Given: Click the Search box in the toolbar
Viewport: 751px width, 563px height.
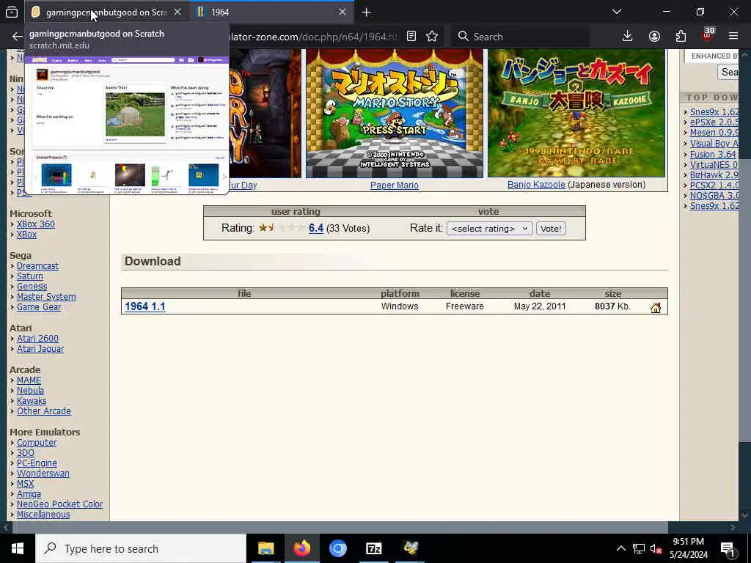Looking at the screenshot, I should pos(520,37).
